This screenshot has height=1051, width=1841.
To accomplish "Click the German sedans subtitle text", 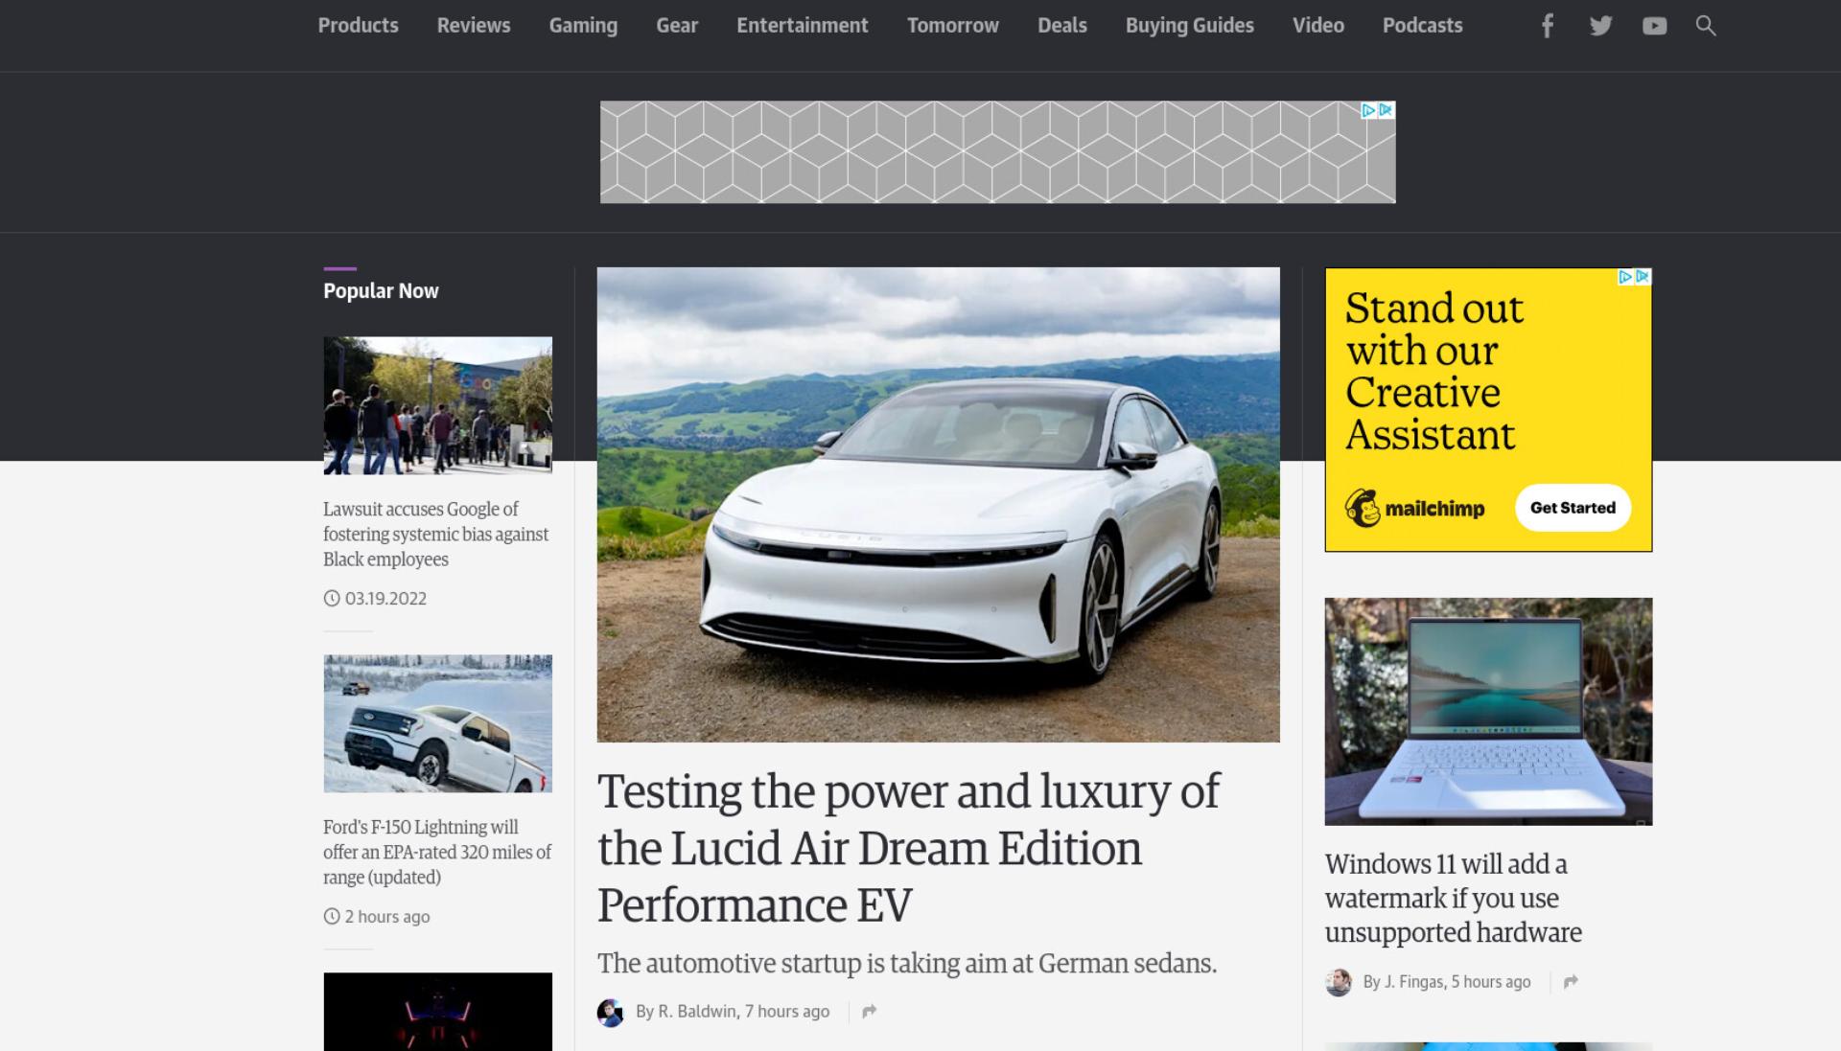I will click(907, 964).
